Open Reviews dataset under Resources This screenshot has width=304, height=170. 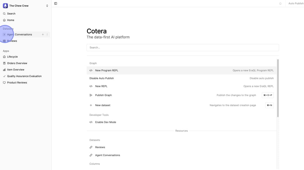(100, 147)
